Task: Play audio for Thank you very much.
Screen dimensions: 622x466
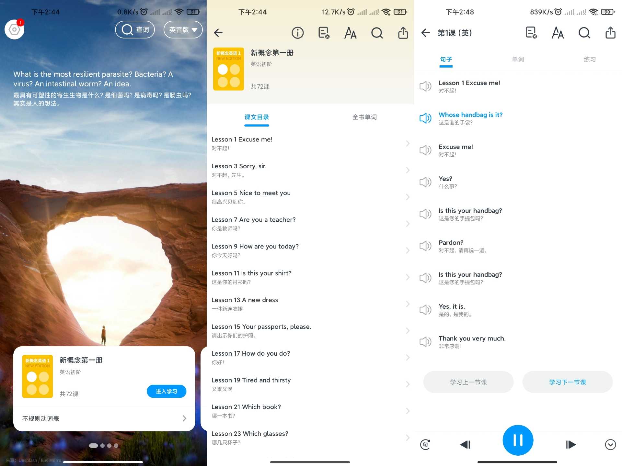Action: (x=425, y=342)
